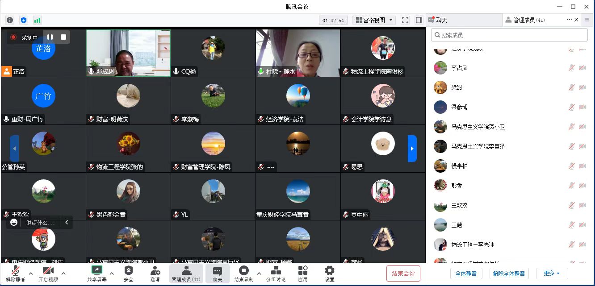Open the 设置 settings gear
This screenshot has width=595, height=286.
[330, 273]
